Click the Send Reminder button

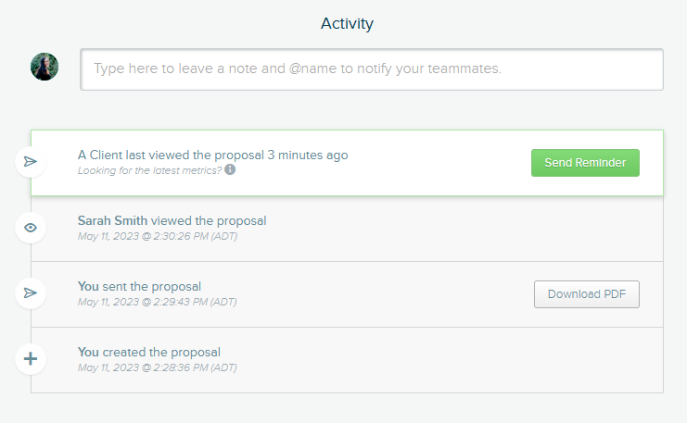click(585, 163)
